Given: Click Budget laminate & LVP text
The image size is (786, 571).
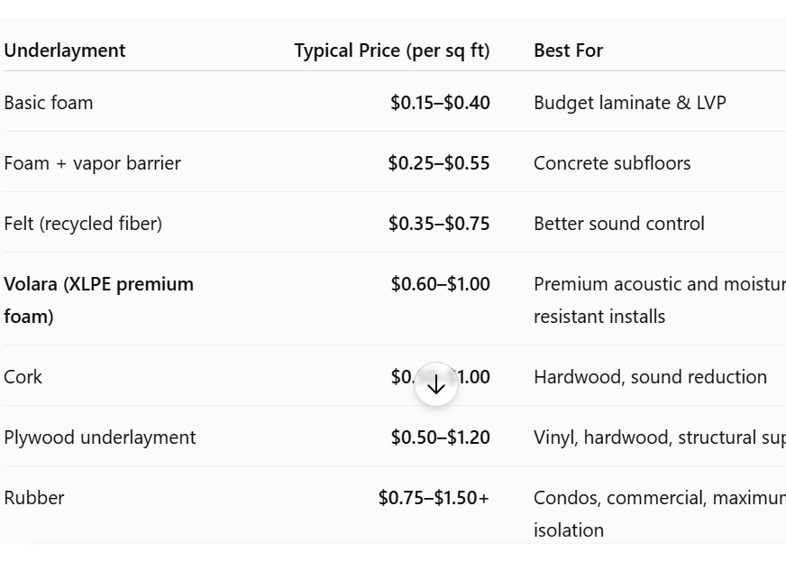Looking at the screenshot, I should pyautogui.click(x=630, y=103).
